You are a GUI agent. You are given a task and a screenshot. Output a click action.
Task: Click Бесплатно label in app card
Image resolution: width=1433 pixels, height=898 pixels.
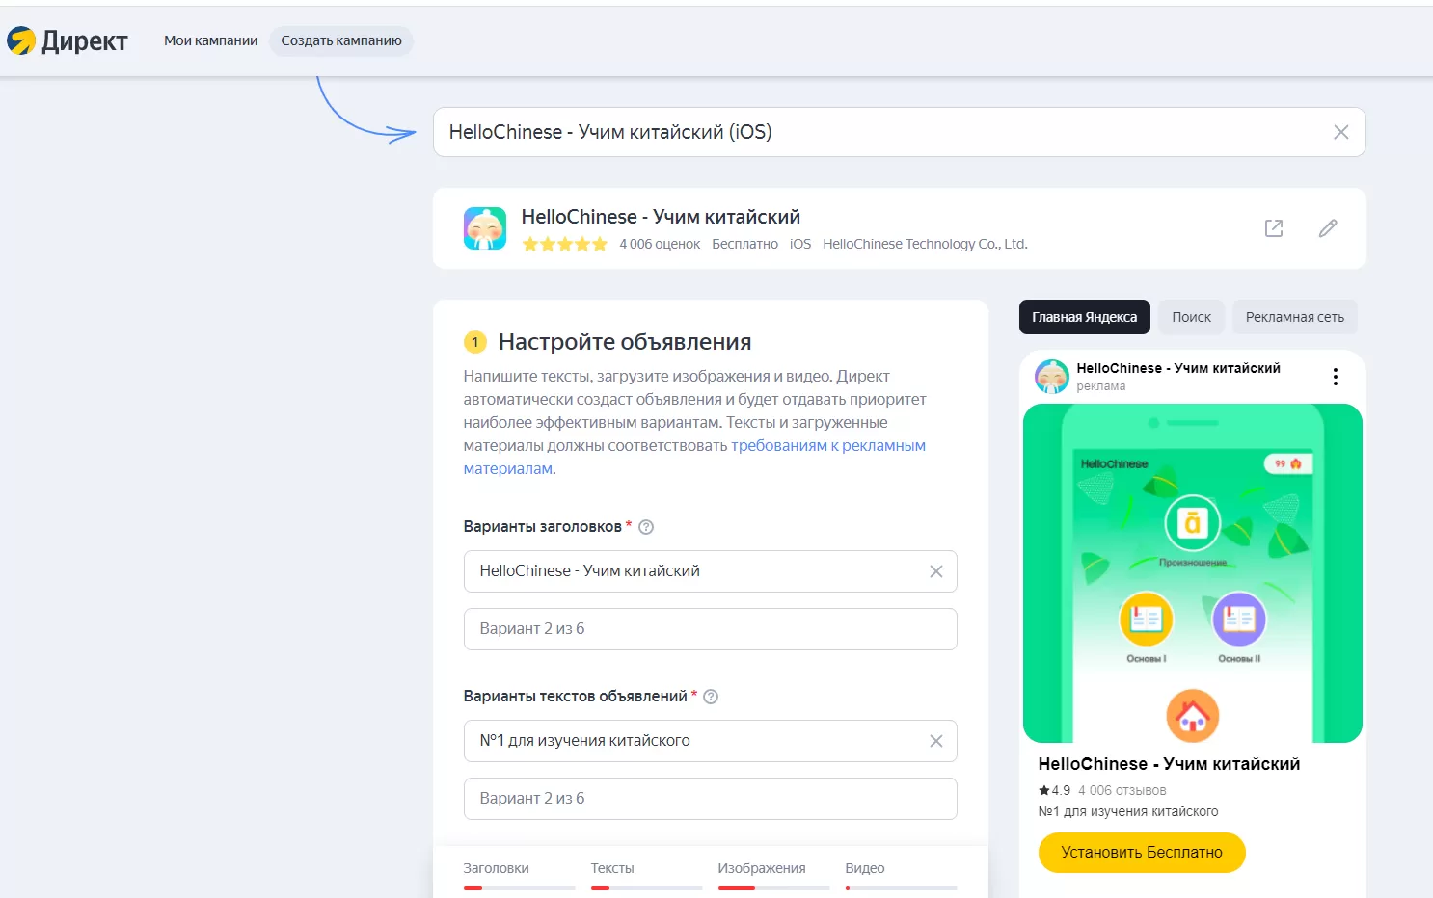click(x=744, y=244)
